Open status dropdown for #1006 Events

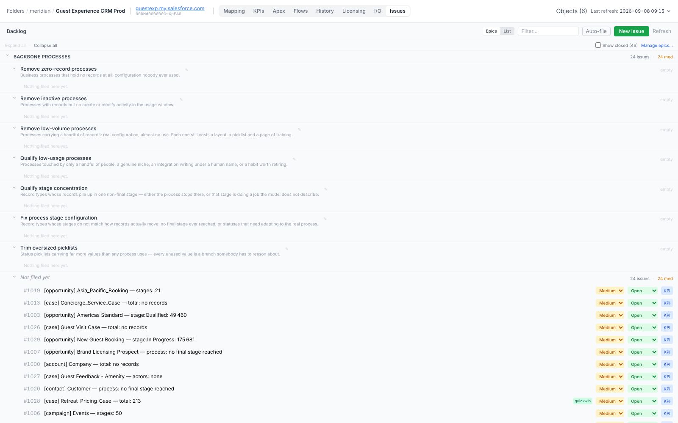[x=642, y=413]
